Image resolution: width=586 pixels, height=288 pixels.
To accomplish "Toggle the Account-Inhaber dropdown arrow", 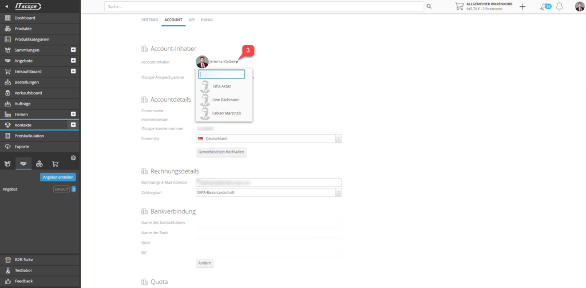I will coord(237,62).
